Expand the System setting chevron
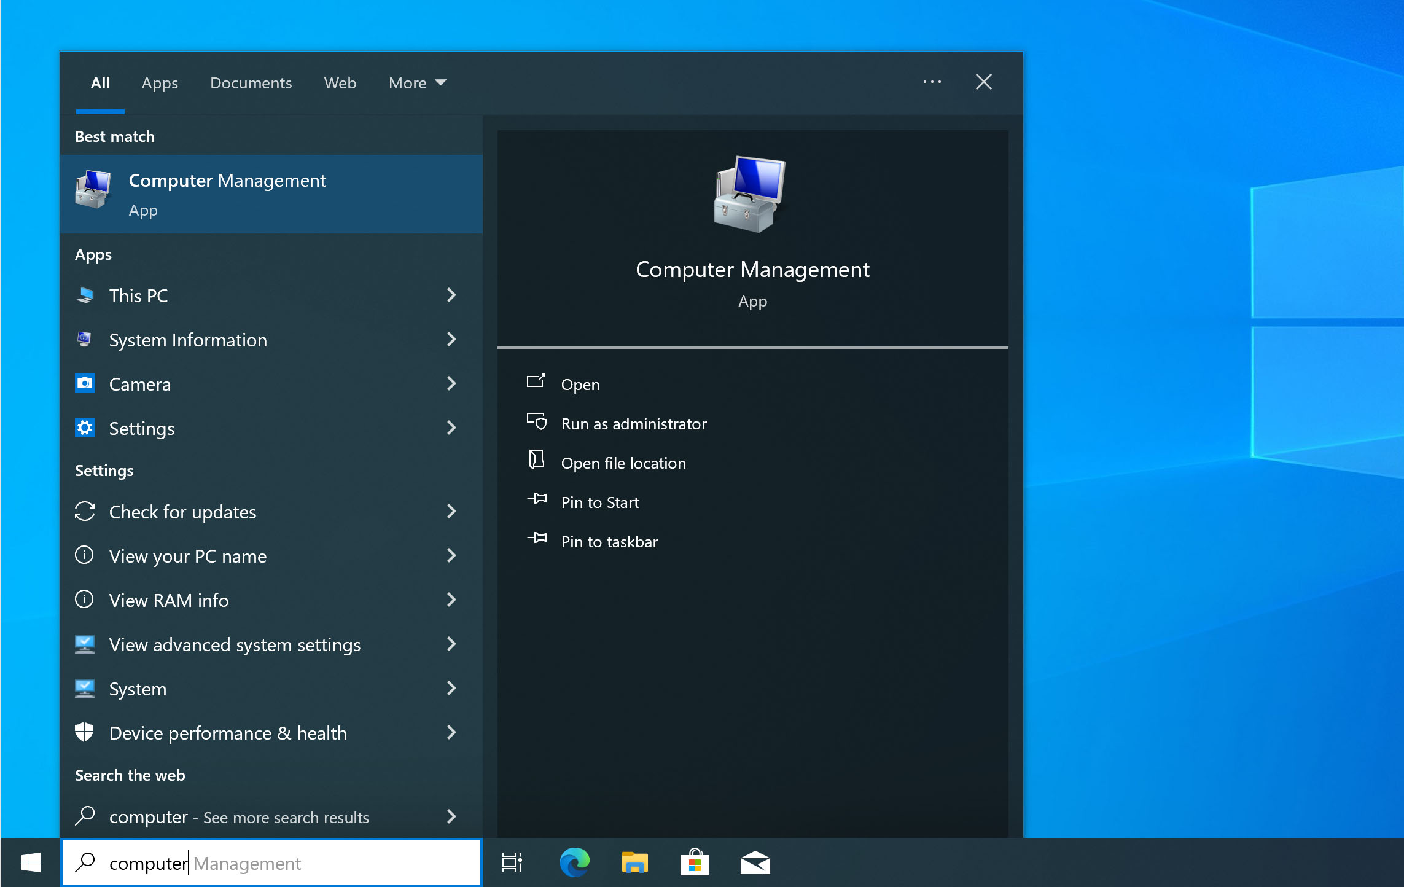This screenshot has height=887, width=1404. [x=451, y=689]
